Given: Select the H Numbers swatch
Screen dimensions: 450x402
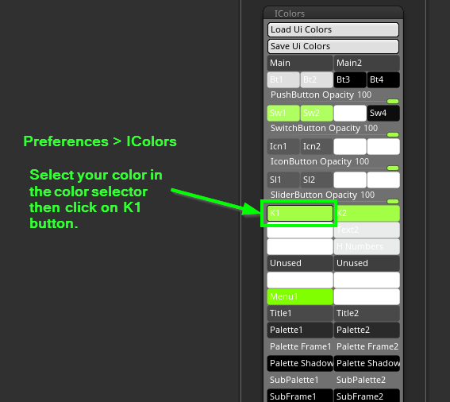Looking at the screenshot, I should click(x=367, y=246).
